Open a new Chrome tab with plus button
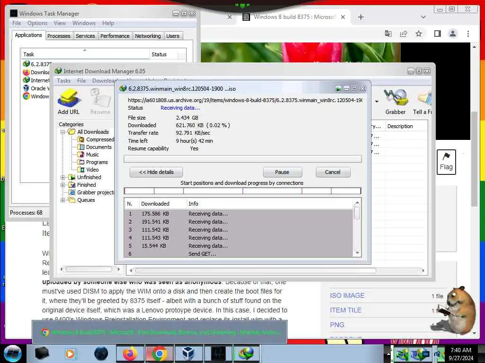485x363 pixels. (360, 17)
